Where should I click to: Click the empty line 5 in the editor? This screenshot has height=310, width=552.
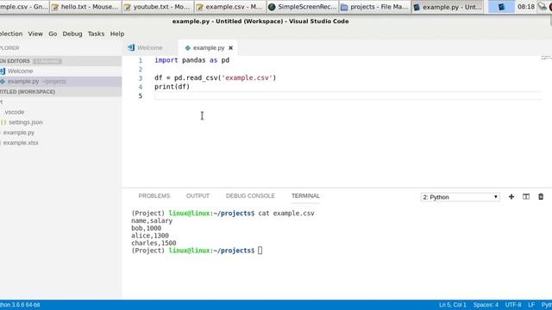pos(347,96)
